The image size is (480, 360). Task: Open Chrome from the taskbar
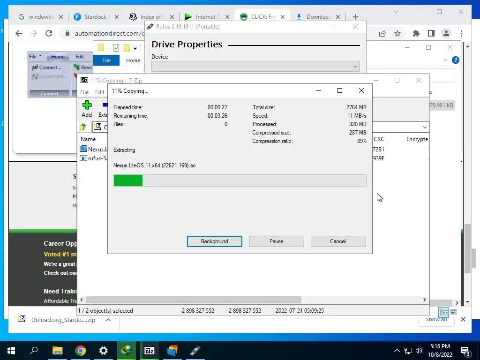(x=81, y=351)
